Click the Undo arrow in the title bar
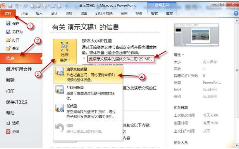The image size is (239, 149). (17, 6)
